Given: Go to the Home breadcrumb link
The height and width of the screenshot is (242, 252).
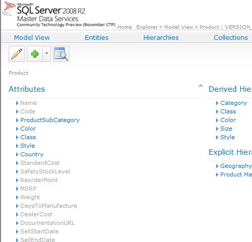Looking at the screenshot, I should [x=124, y=27].
